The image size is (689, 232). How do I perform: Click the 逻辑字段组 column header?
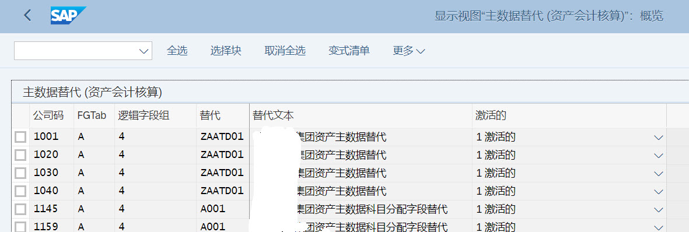pos(156,115)
